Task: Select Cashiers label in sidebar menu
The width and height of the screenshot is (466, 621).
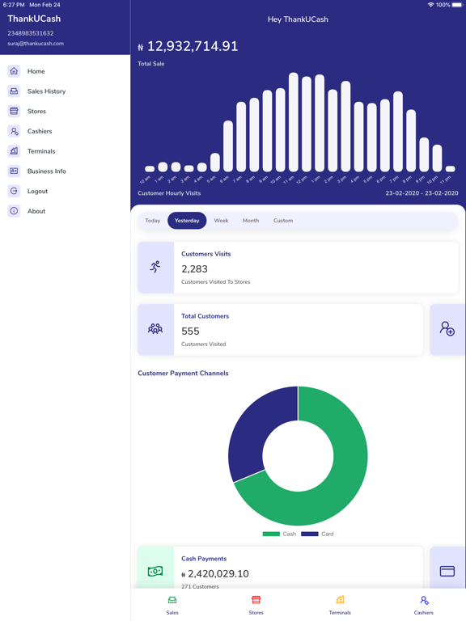Action: [40, 131]
